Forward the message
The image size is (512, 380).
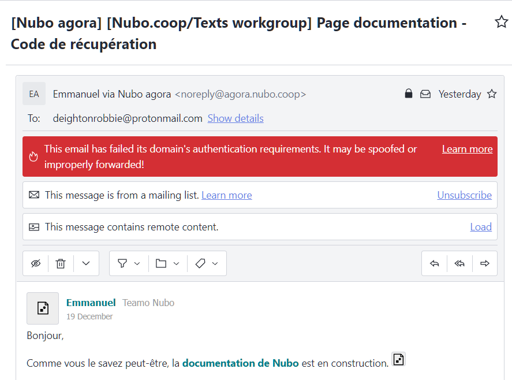(x=485, y=263)
